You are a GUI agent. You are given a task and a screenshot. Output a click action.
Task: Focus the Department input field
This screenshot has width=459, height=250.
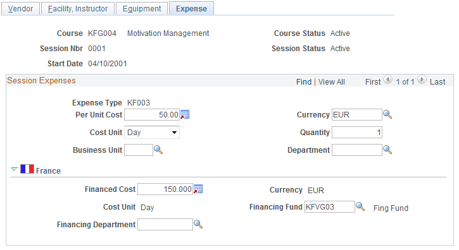pyautogui.click(x=357, y=150)
